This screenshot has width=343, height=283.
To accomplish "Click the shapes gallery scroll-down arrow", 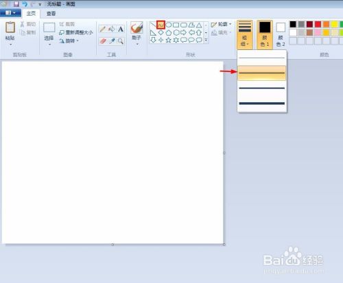I will [206, 32].
